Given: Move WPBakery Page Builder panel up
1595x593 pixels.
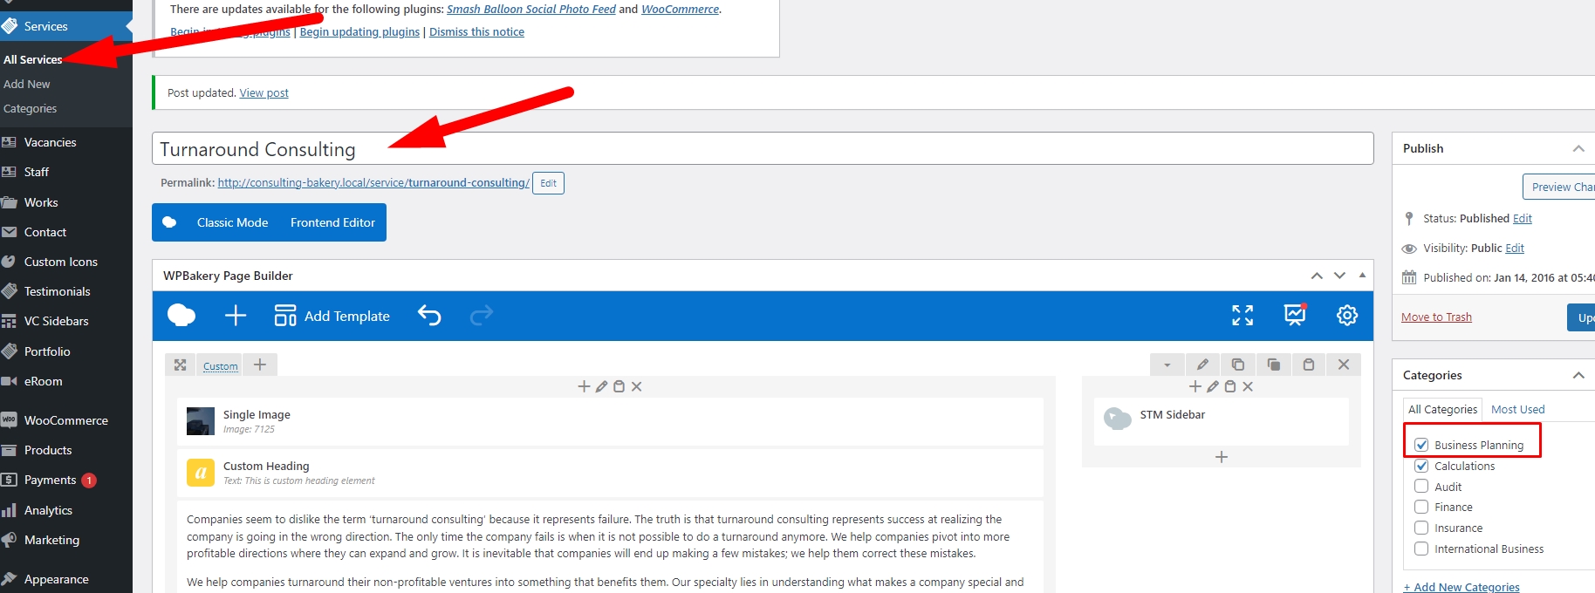Looking at the screenshot, I should click(1317, 276).
